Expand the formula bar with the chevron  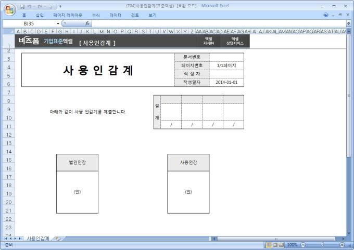pos(349,23)
